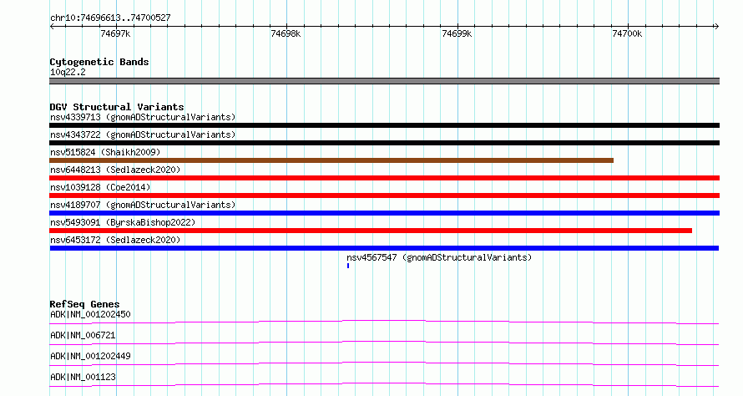Image resolution: width=743 pixels, height=396 pixels.
Task: Select the magenta line for ADK|NM_001202449
Action: click(x=384, y=364)
